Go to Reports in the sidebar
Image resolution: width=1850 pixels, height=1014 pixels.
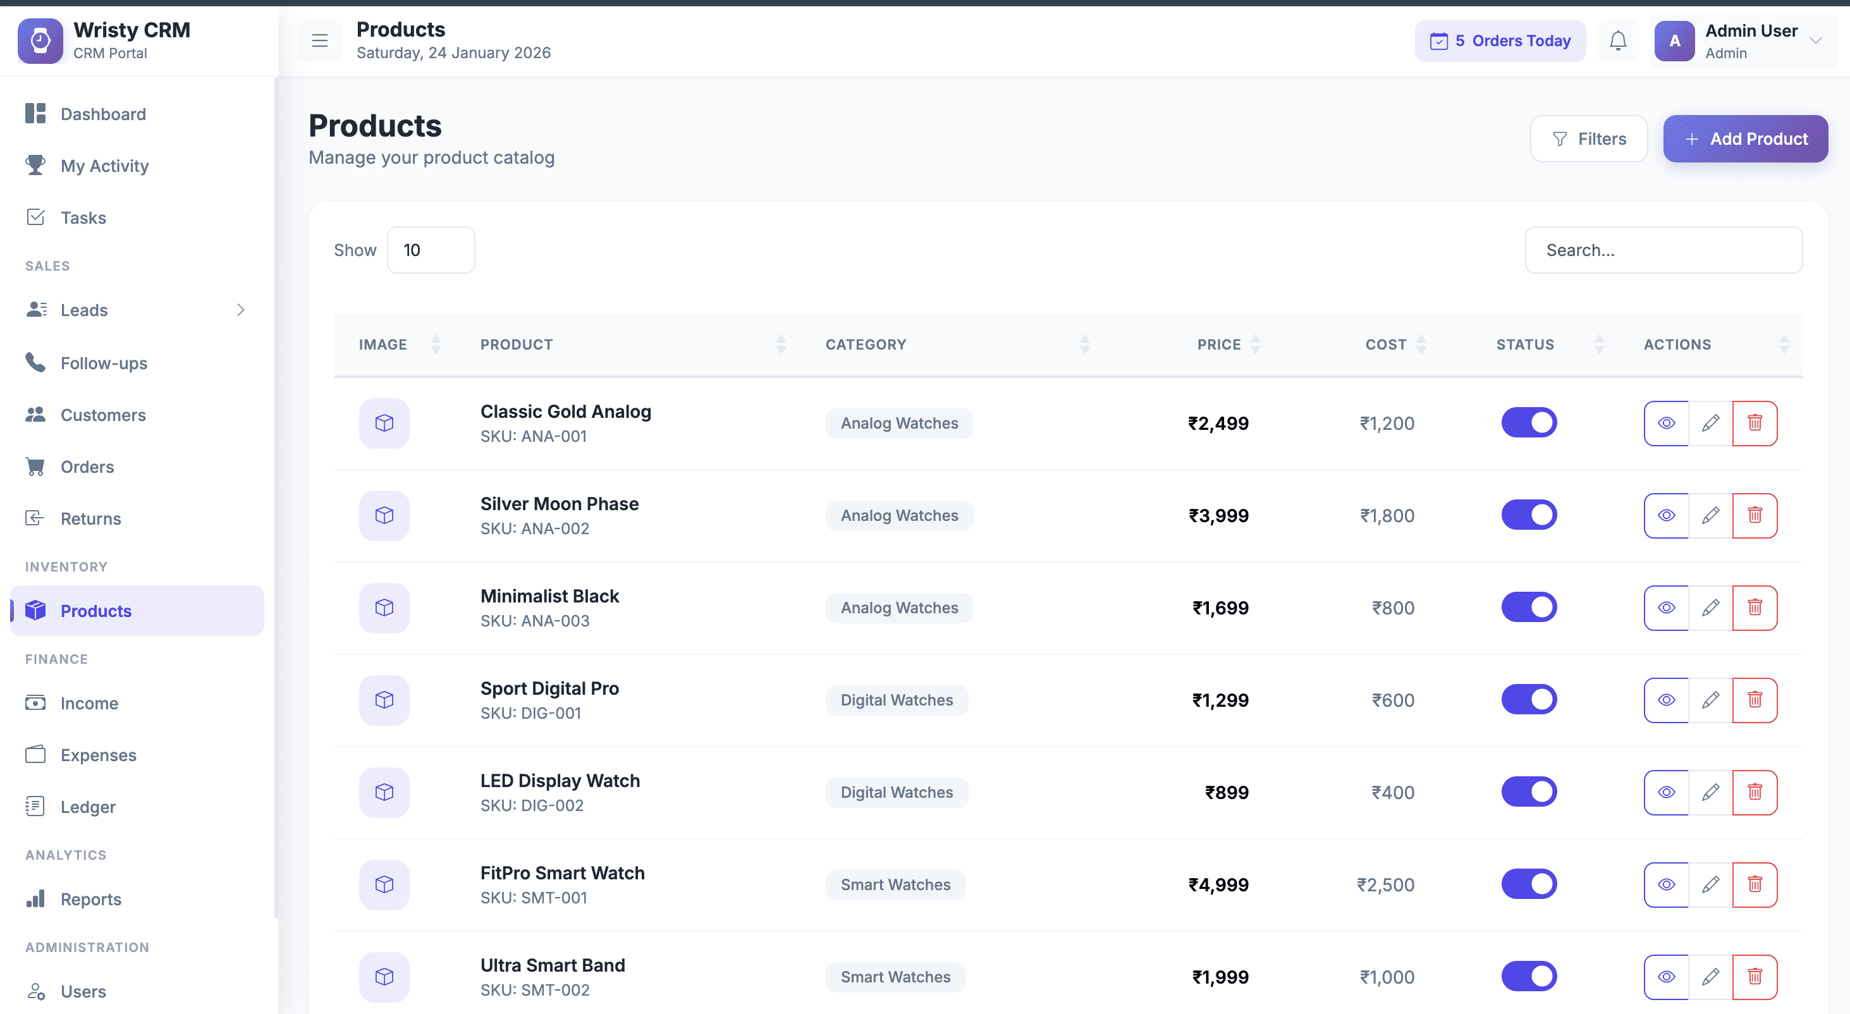coord(90,899)
